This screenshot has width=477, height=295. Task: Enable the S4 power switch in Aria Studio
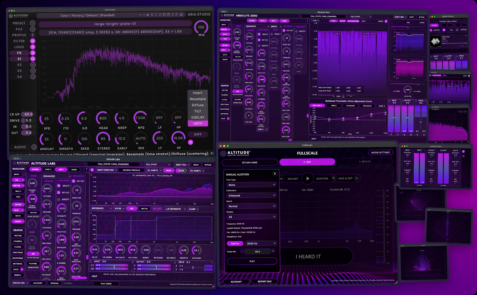32,77
